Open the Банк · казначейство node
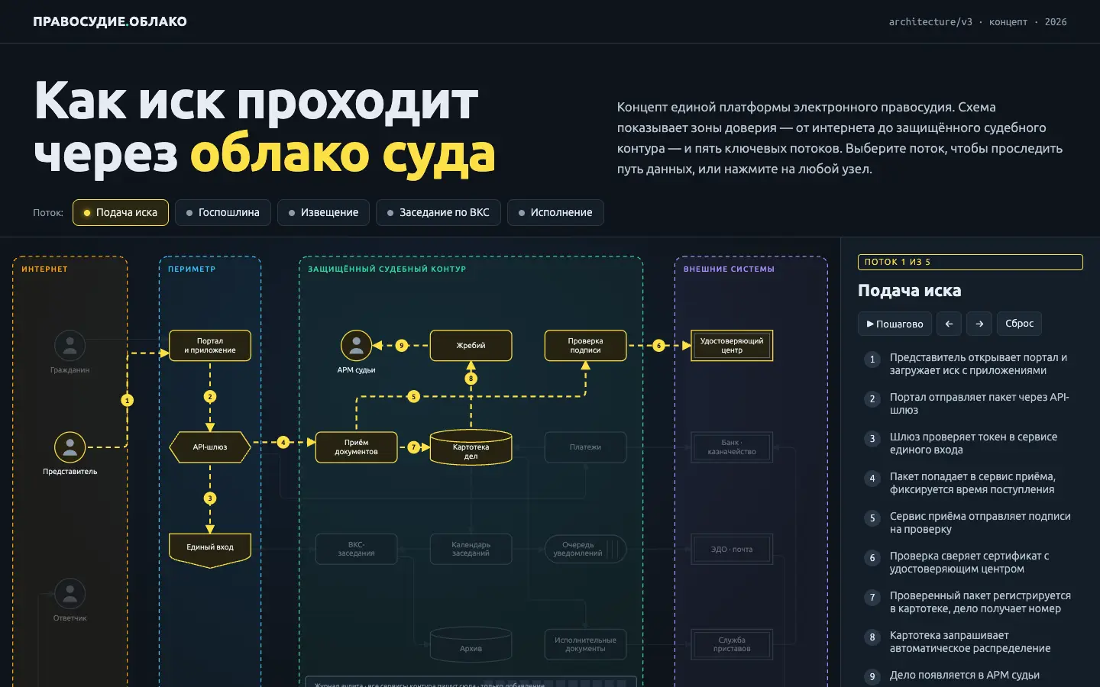Screen dimensions: 1100x687 point(732,447)
